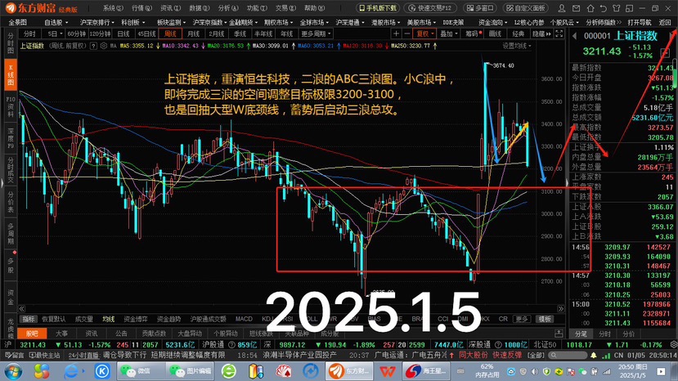Open 分时成交 in left sidebar

11,169
